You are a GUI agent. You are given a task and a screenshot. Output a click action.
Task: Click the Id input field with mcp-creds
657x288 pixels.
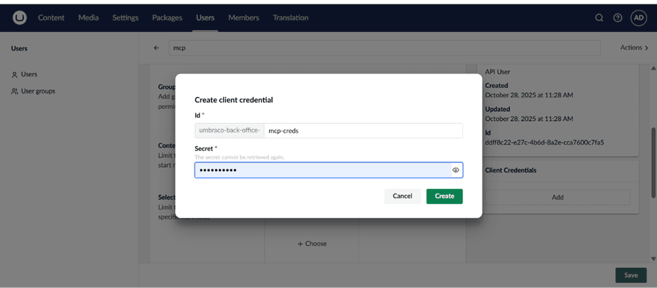click(x=362, y=131)
